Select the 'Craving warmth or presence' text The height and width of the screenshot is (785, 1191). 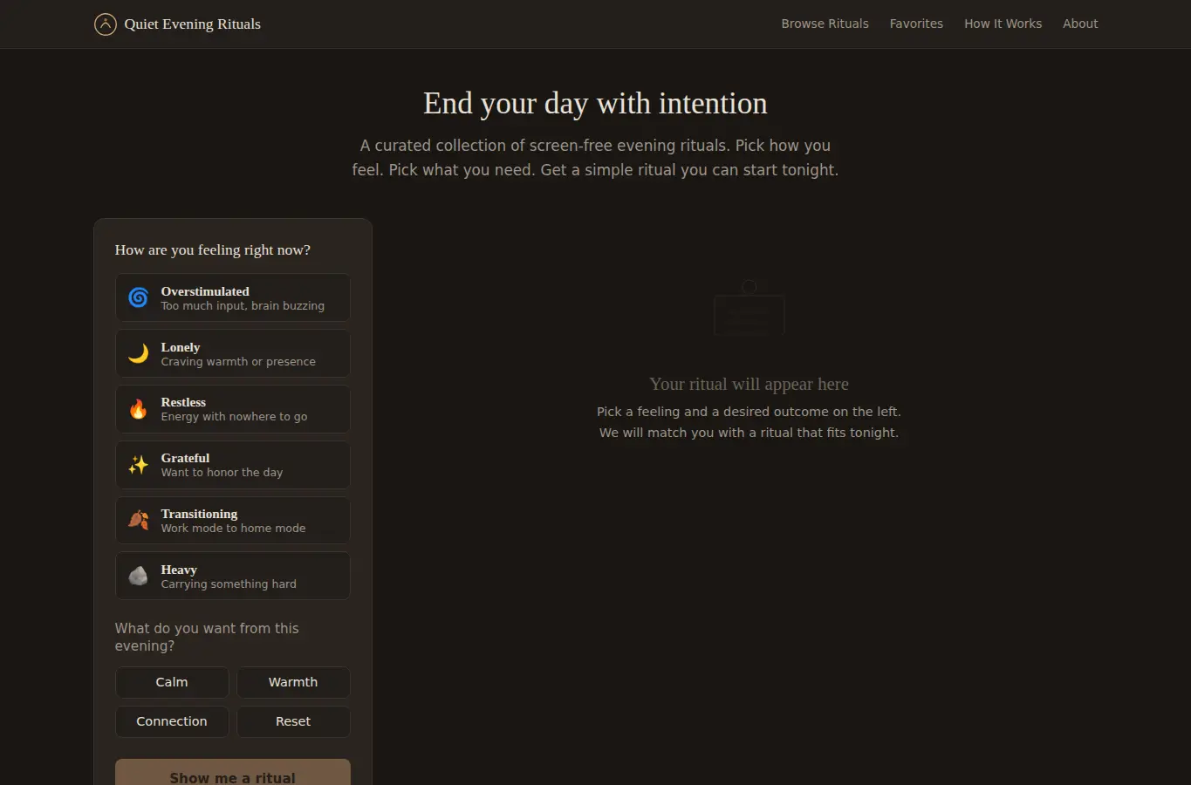click(238, 362)
